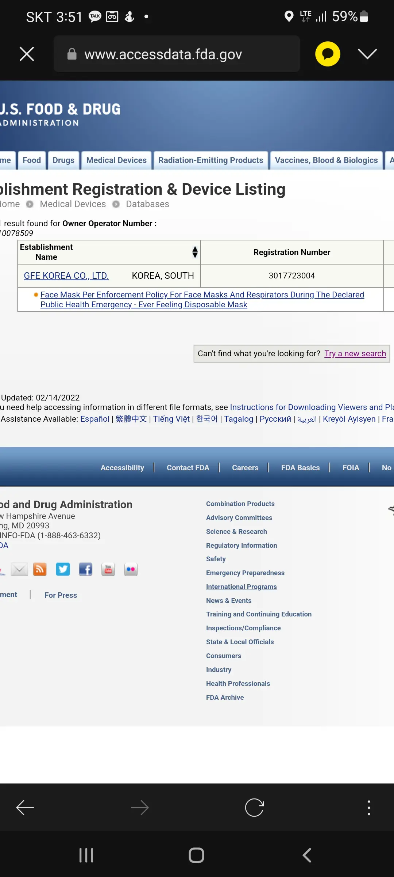Switch to the Medical Devices tab
The width and height of the screenshot is (394, 877).
(116, 160)
